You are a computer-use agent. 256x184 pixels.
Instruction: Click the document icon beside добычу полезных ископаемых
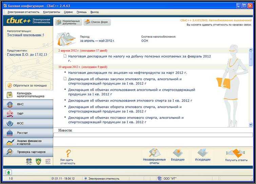coord(65,56)
